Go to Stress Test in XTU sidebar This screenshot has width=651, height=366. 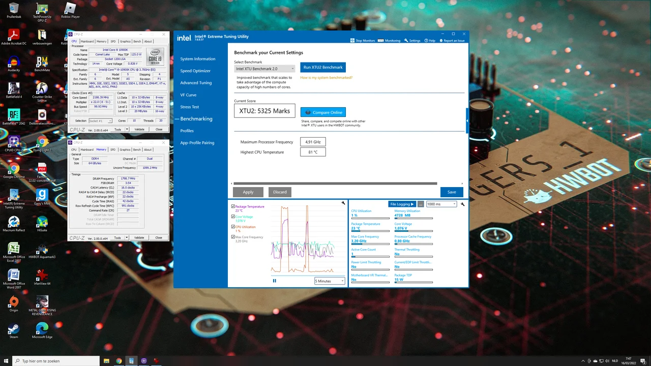pos(190,107)
